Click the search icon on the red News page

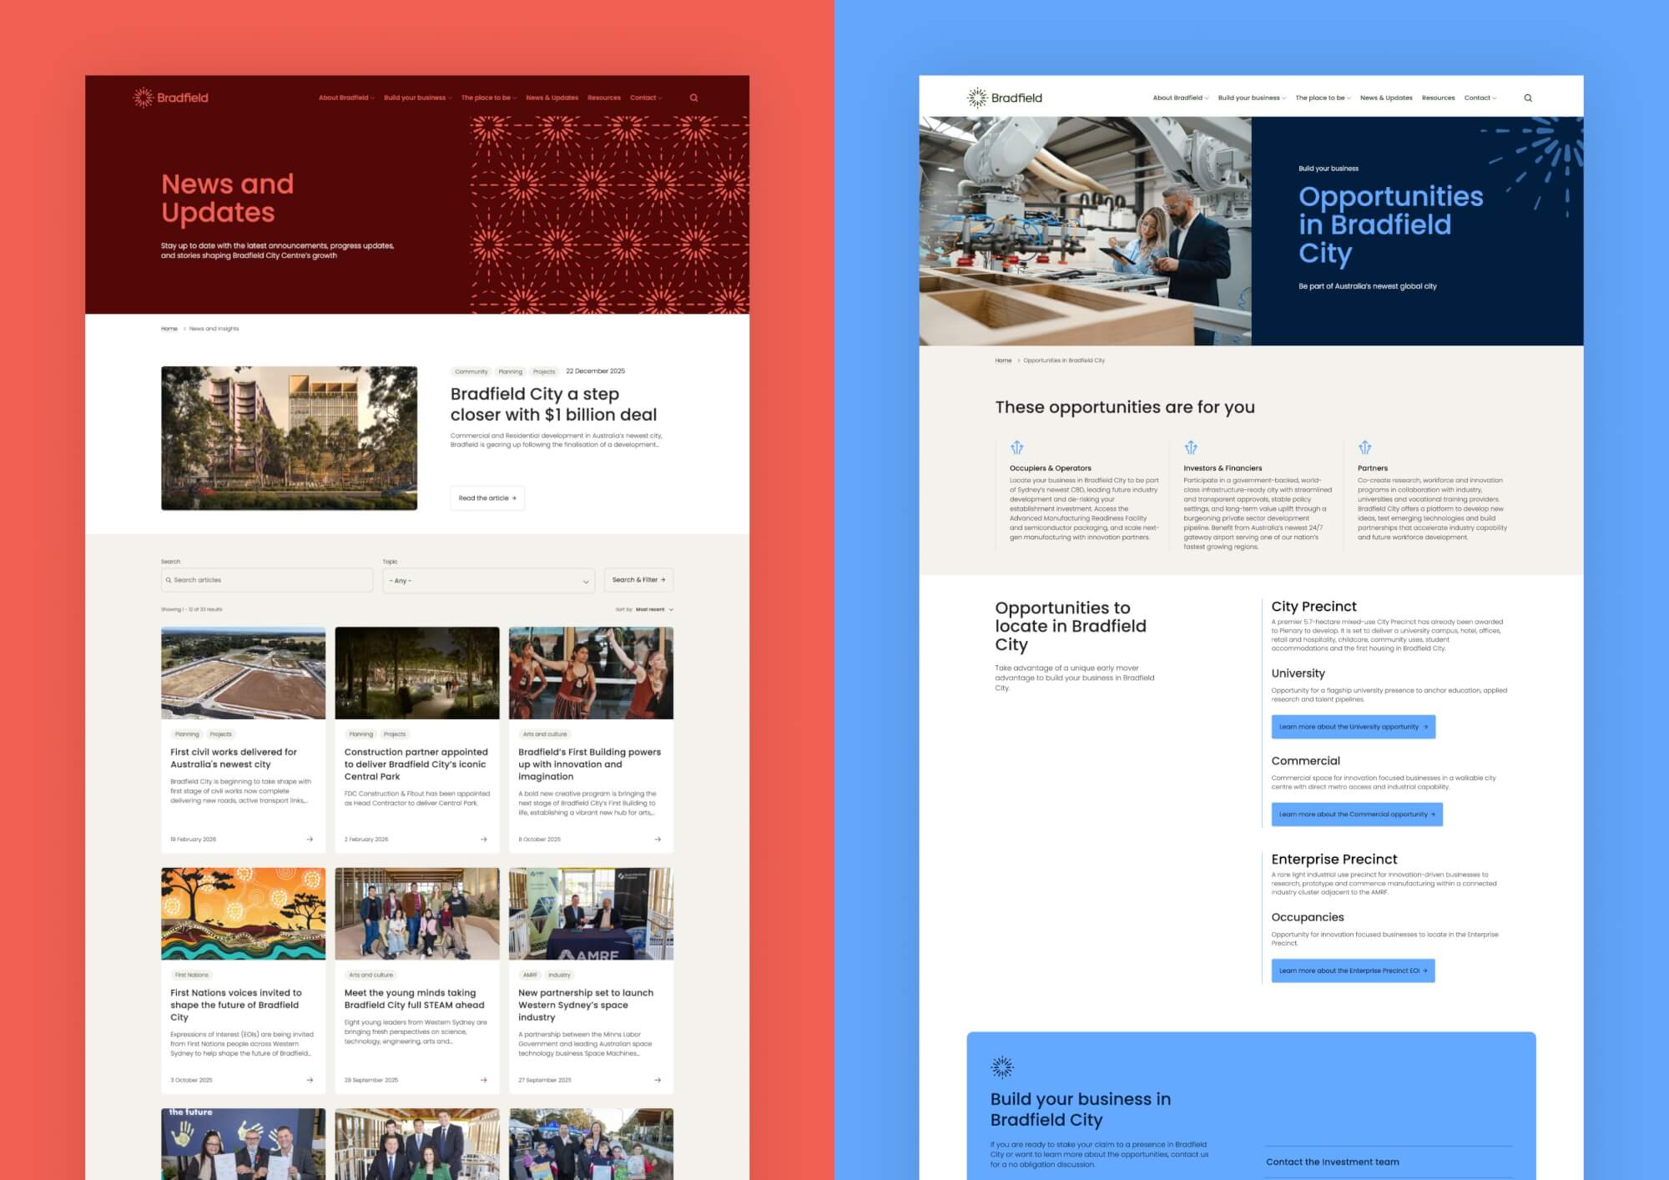[693, 98]
